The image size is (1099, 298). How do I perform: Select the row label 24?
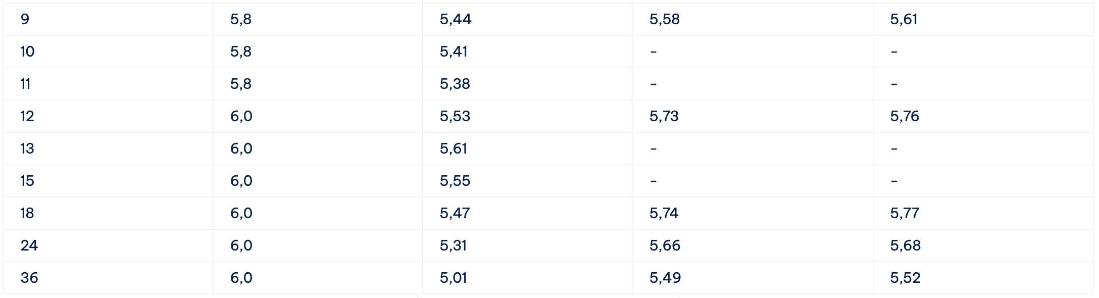pos(108,245)
